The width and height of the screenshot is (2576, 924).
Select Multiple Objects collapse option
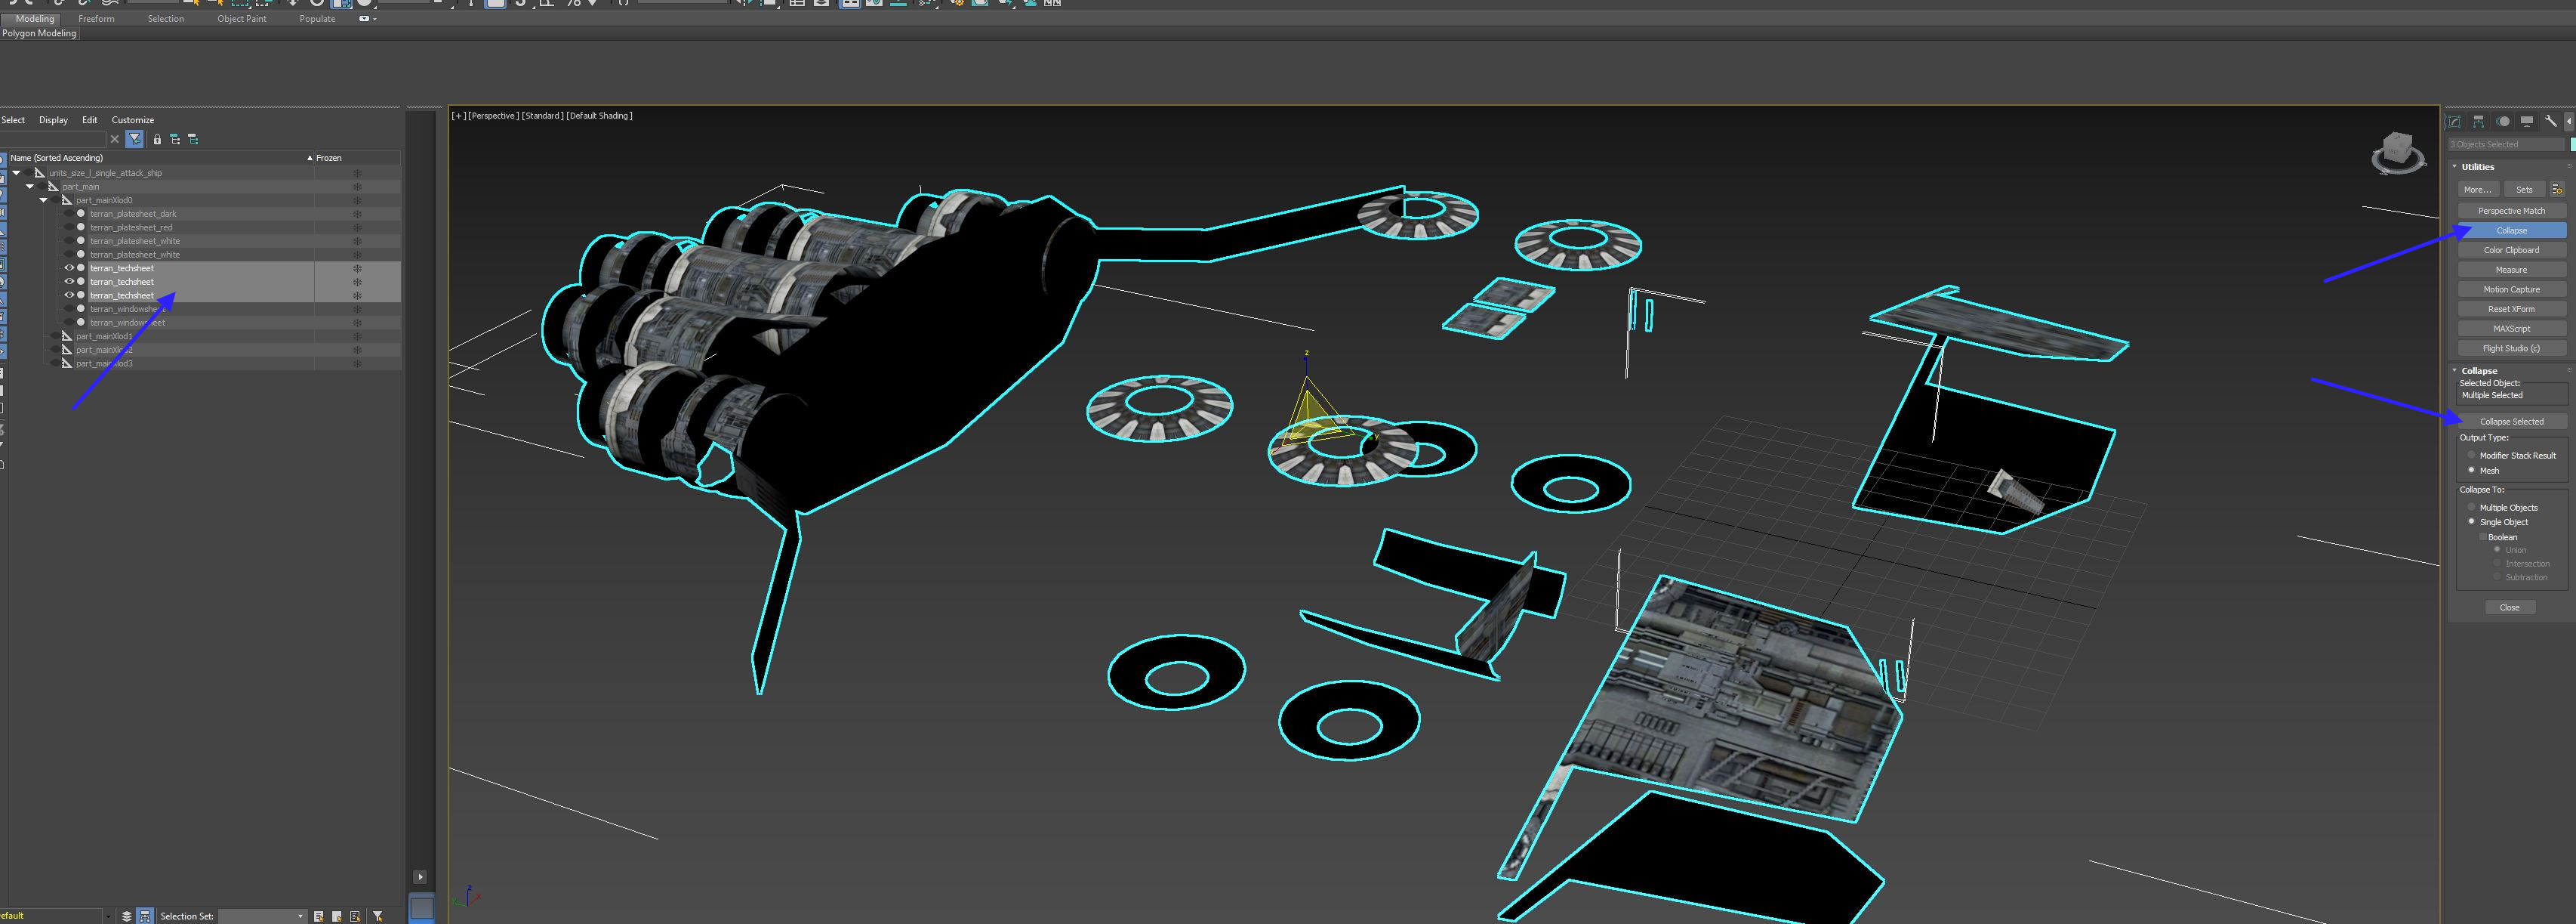2472,508
